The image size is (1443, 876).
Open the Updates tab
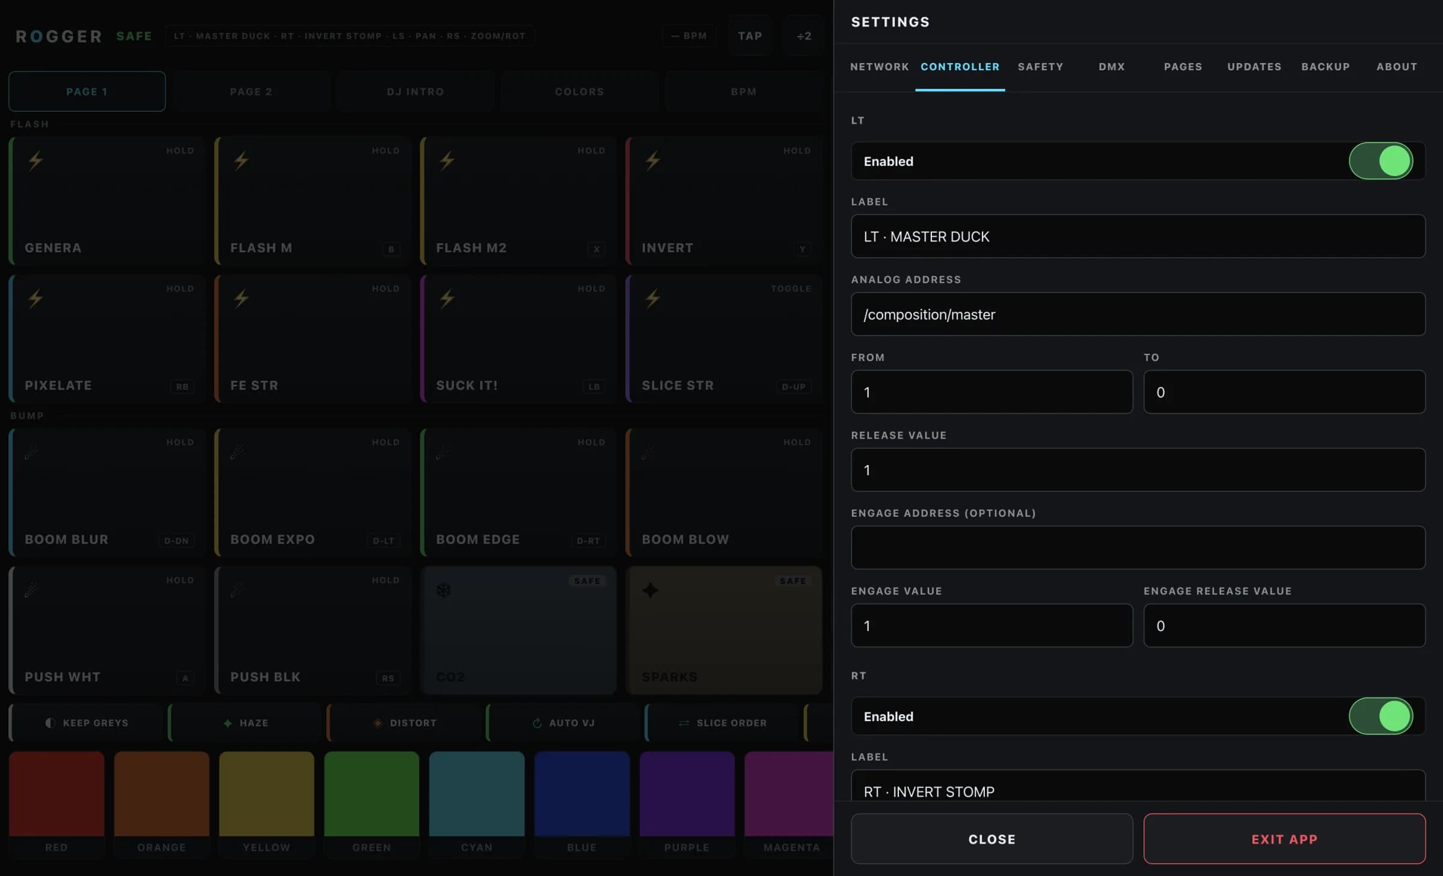click(x=1254, y=67)
